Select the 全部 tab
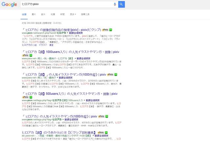The image size is (210, 141). click(24, 14)
